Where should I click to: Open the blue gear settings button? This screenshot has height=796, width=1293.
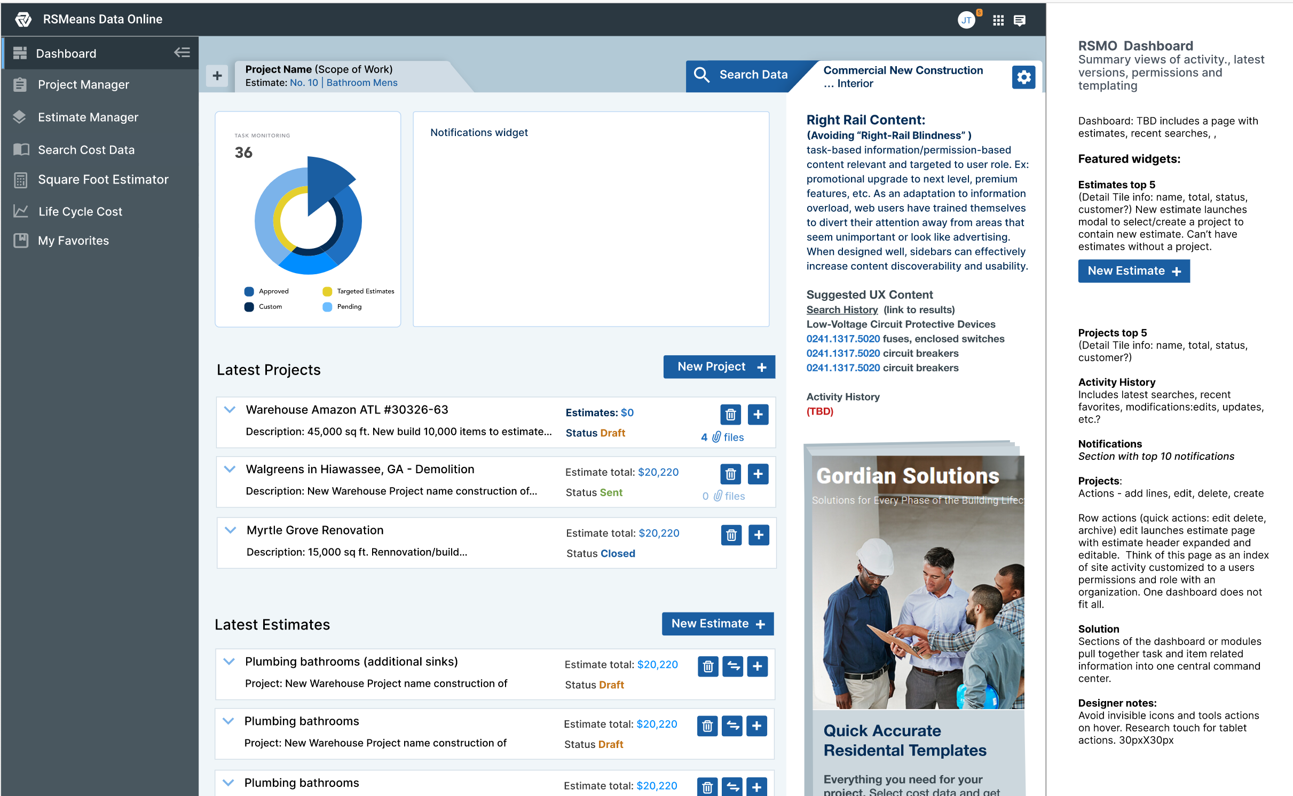pos(1023,77)
